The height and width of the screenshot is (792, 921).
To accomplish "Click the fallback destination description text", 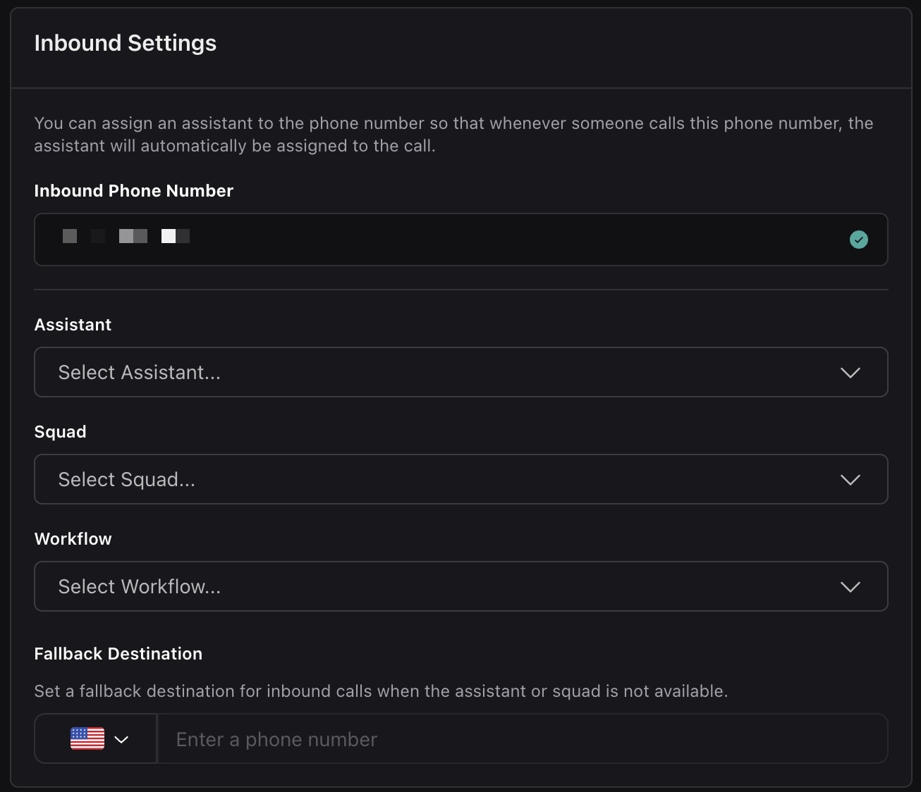I will [x=381, y=691].
